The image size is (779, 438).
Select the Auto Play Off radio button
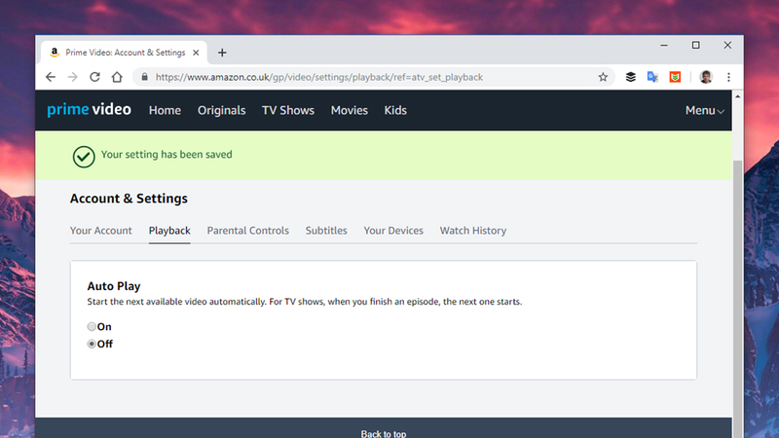pyautogui.click(x=92, y=344)
